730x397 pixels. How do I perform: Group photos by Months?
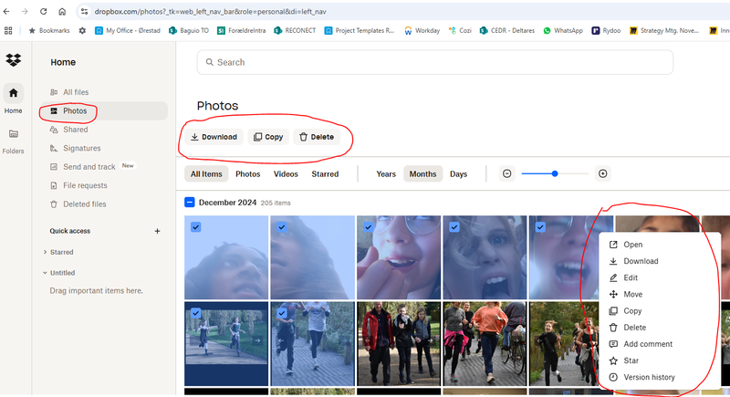point(422,174)
